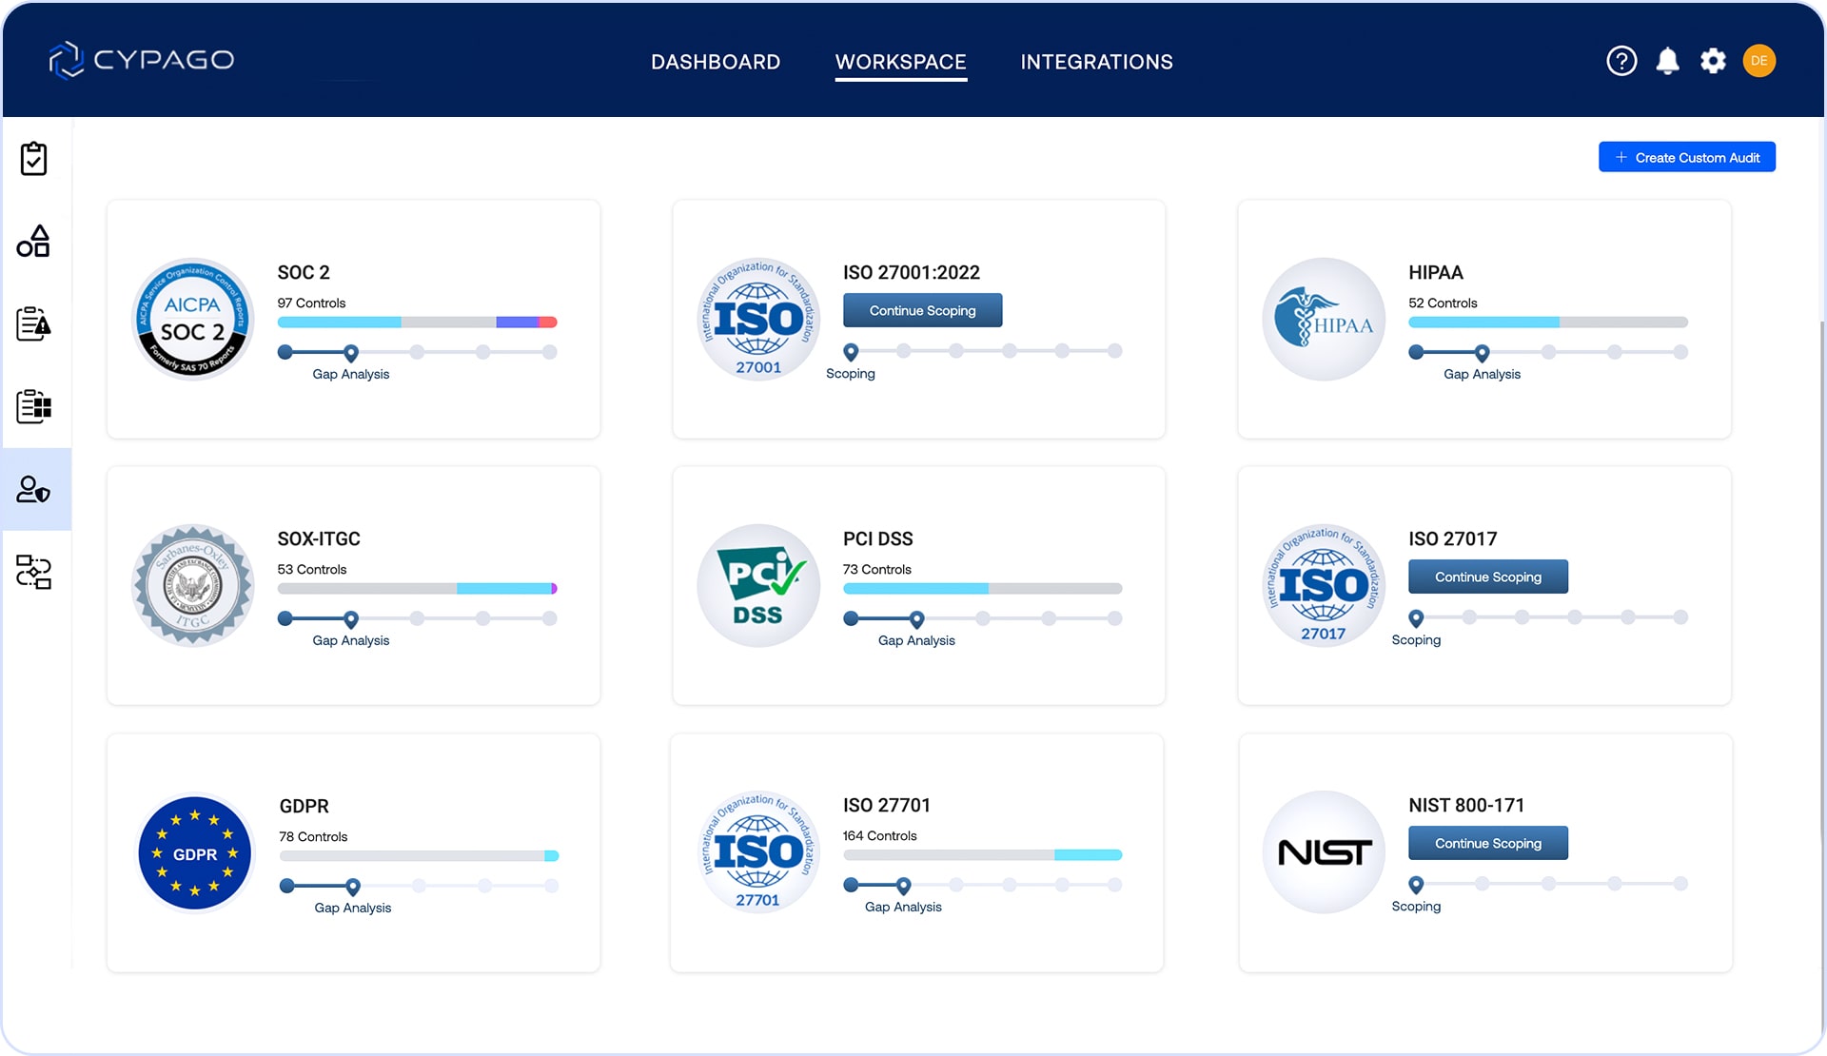Screen dimensions: 1827x1056
Task: Open the workflow diagram sidebar icon
Action: pyautogui.click(x=34, y=572)
